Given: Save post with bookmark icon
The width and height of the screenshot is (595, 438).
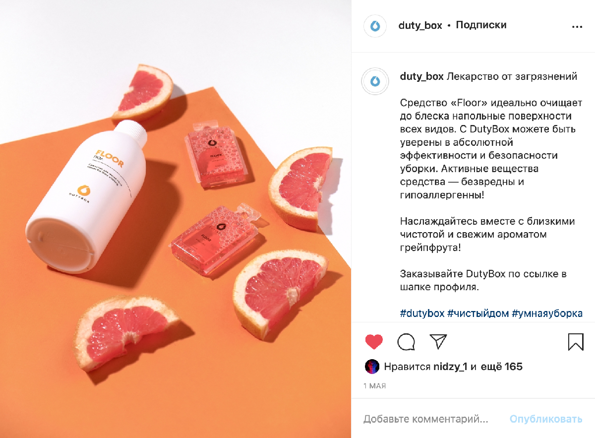Looking at the screenshot, I should (x=576, y=342).
